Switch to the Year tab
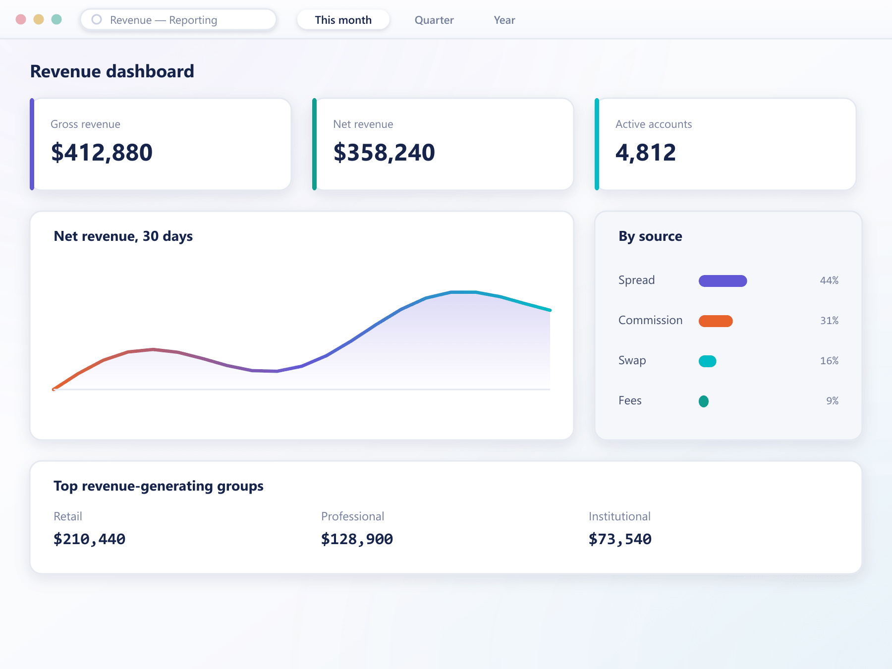 click(504, 20)
